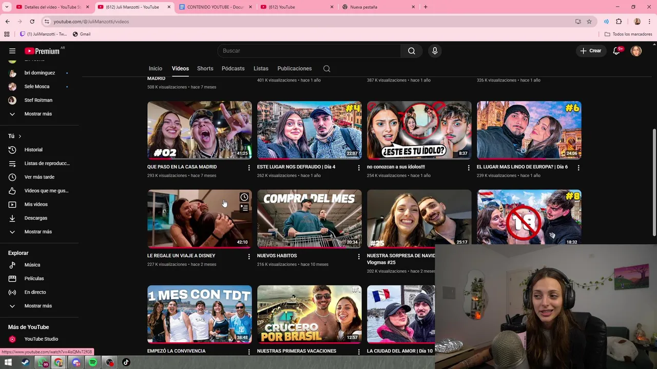The height and width of the screenshot is (369, 657).
Task: Open options for LE REGALE UN VIAJE A DISNEY
Action: [249, 256]
